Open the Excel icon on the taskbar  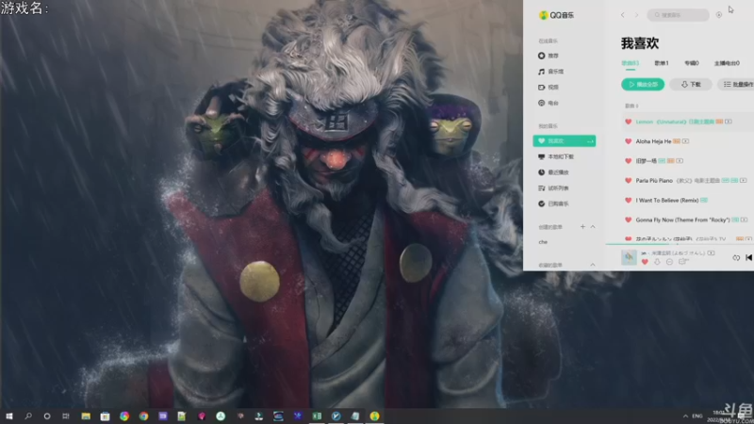tap(317, 416)
